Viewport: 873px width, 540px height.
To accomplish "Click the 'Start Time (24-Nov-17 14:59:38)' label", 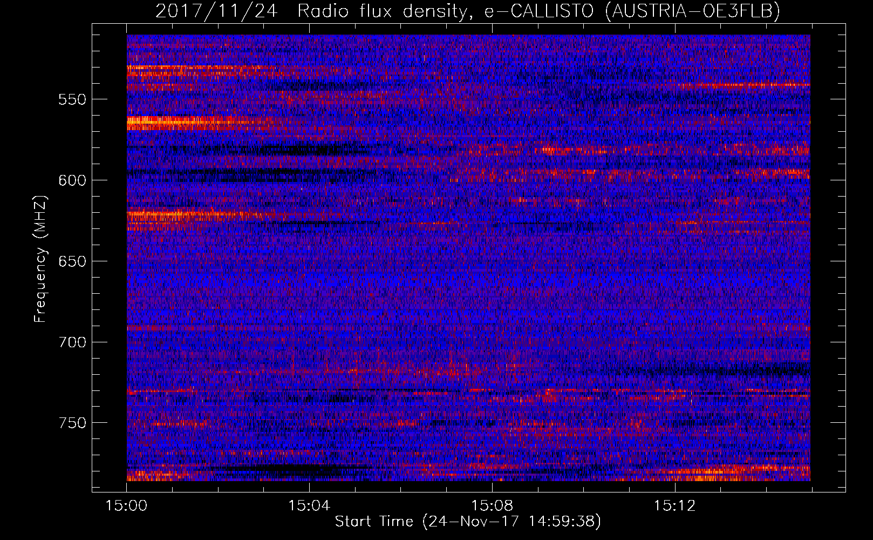I will [x=468, y=522].
